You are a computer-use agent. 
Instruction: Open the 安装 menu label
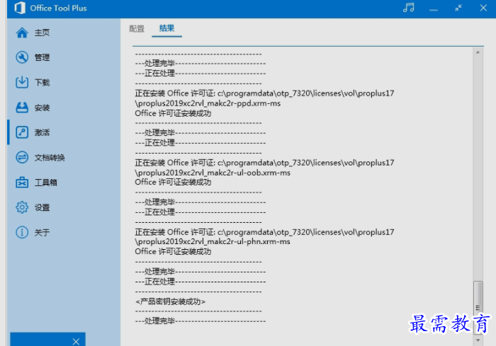point(42,108)
